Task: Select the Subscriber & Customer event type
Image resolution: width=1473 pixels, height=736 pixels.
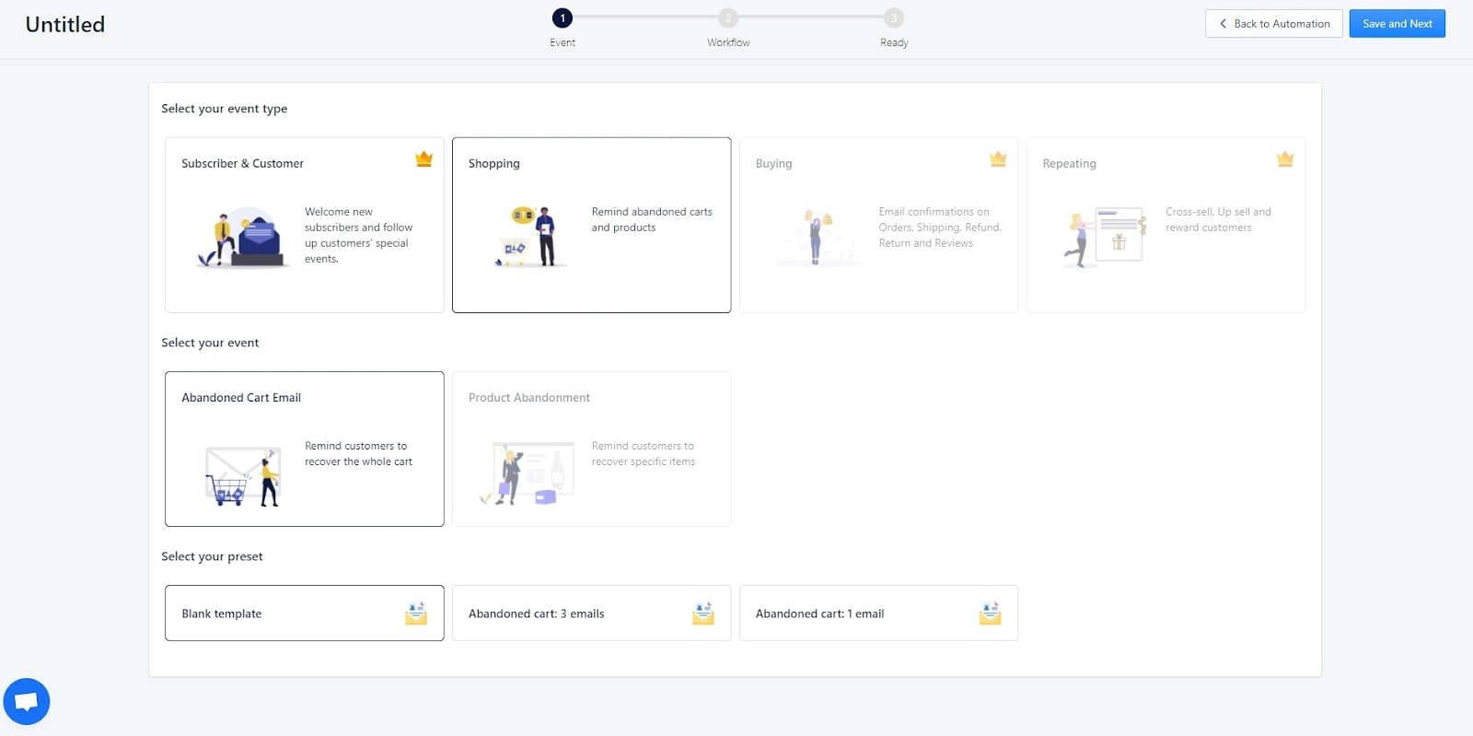Action: pos(304,225)
